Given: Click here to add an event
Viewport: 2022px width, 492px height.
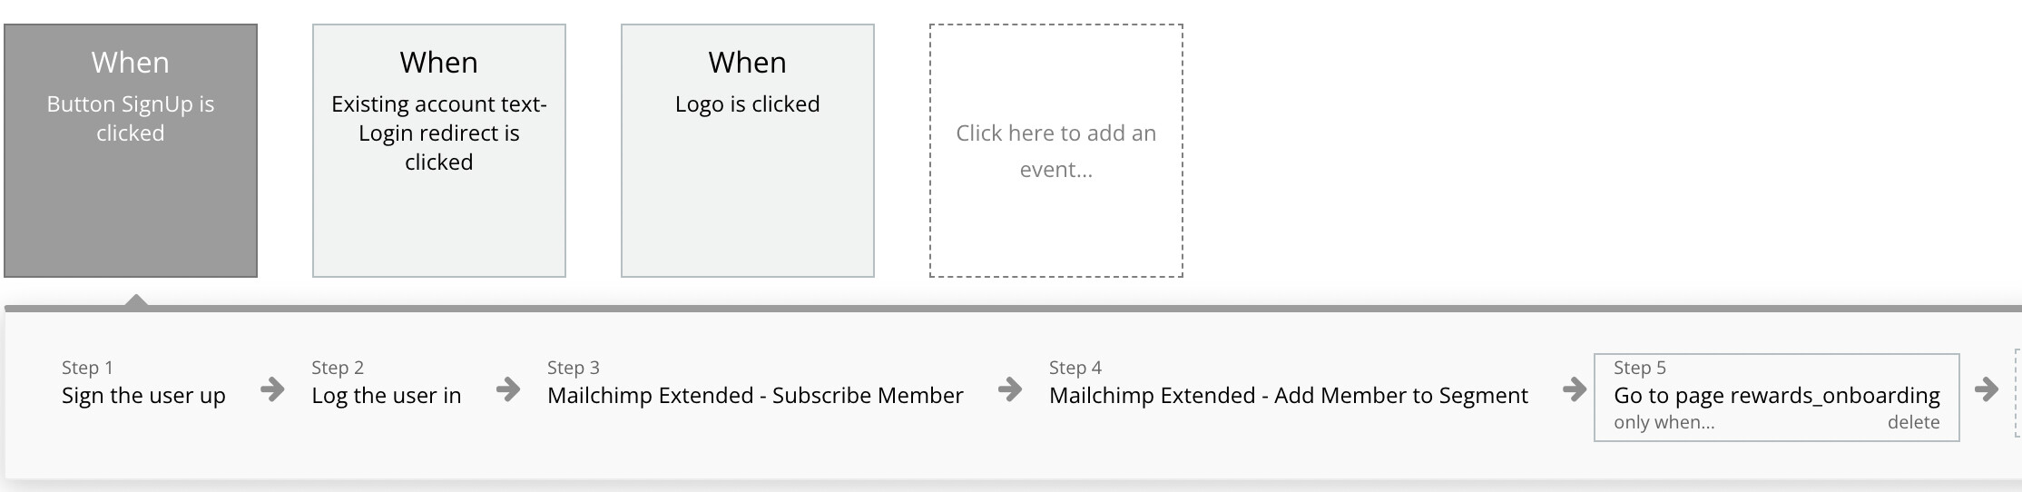Looking at the screenshot, I should 1055,151.
